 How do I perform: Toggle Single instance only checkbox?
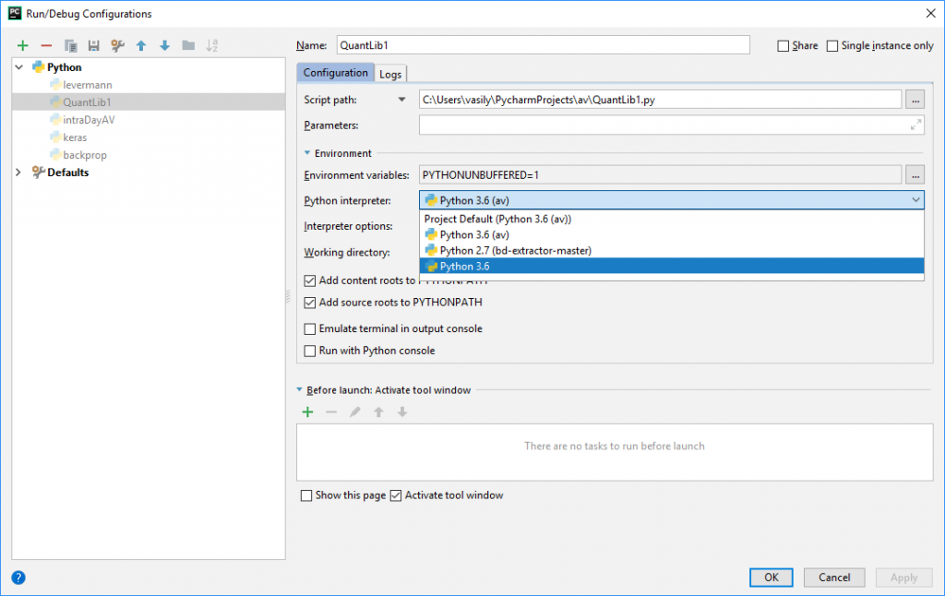pos(832,46)
